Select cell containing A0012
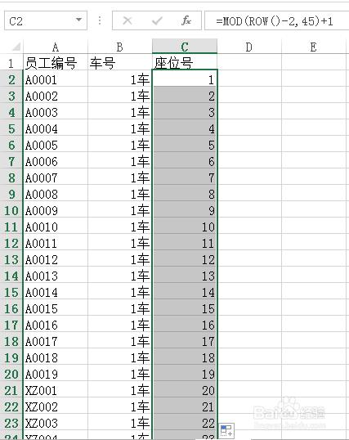Viewport: 349px width, 440px height. [x=56, y=259]
